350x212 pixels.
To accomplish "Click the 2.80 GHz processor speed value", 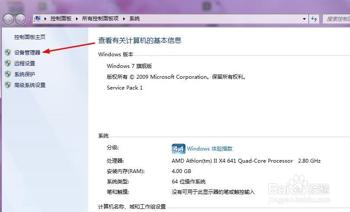I will 309,161.
